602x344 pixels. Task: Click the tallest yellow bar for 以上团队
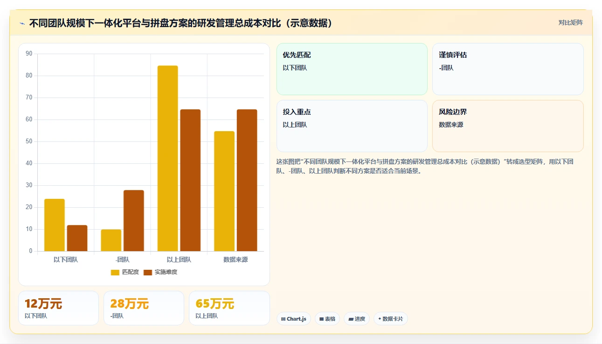click(x=168, y=158)
